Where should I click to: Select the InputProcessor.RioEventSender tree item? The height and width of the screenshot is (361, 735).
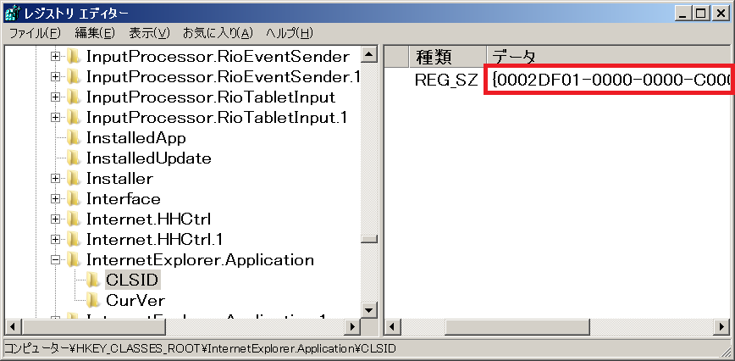pyautogui.click(x=218, y=57)
